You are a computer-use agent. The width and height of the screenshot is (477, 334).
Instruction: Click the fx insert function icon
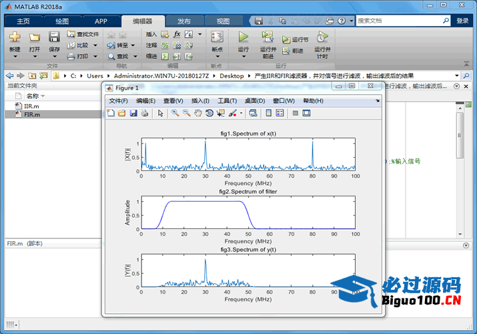[177, 34]
